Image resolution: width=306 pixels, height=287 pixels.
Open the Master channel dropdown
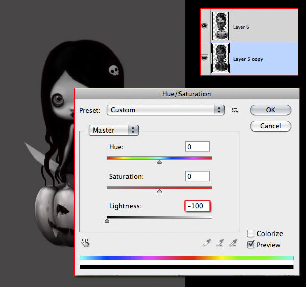pyautogui.click(x=114, y=130)
